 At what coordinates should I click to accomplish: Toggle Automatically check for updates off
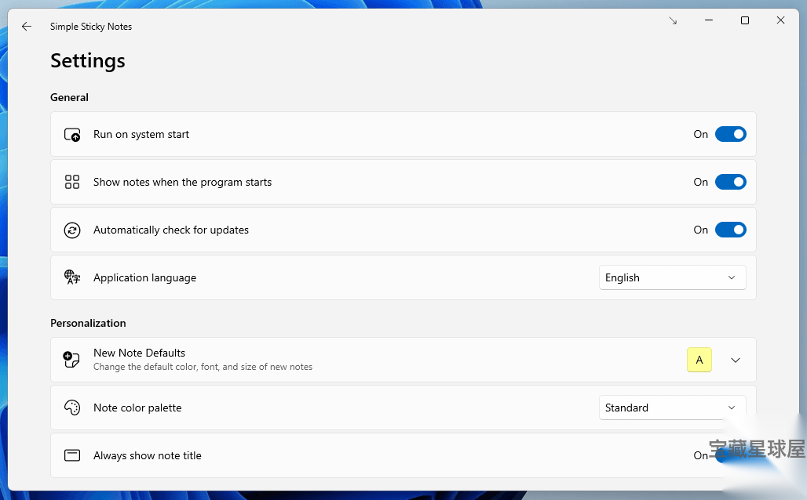point(730,230)
